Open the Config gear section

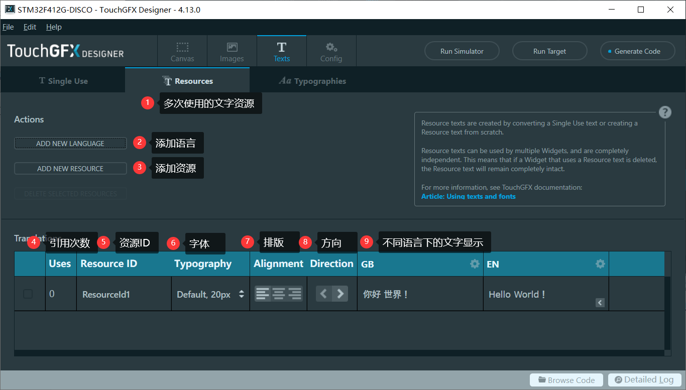[x=331, y=52]
